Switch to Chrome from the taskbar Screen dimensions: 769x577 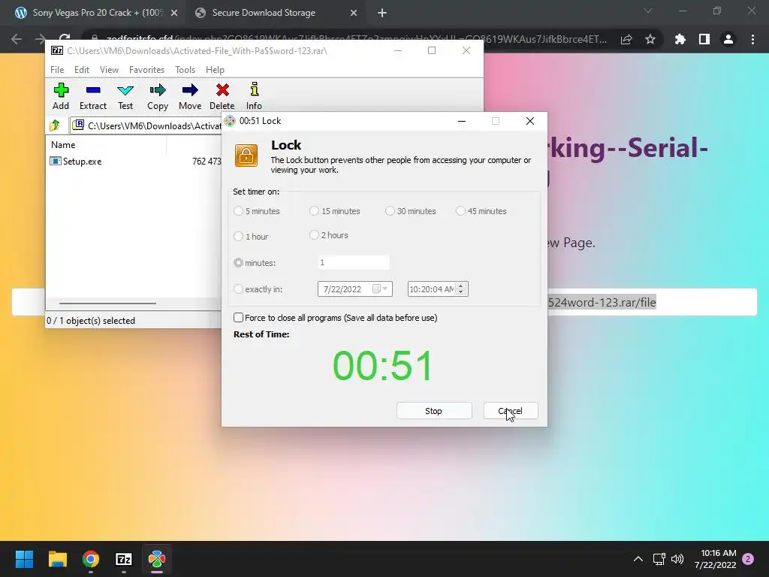pos(91,559)
